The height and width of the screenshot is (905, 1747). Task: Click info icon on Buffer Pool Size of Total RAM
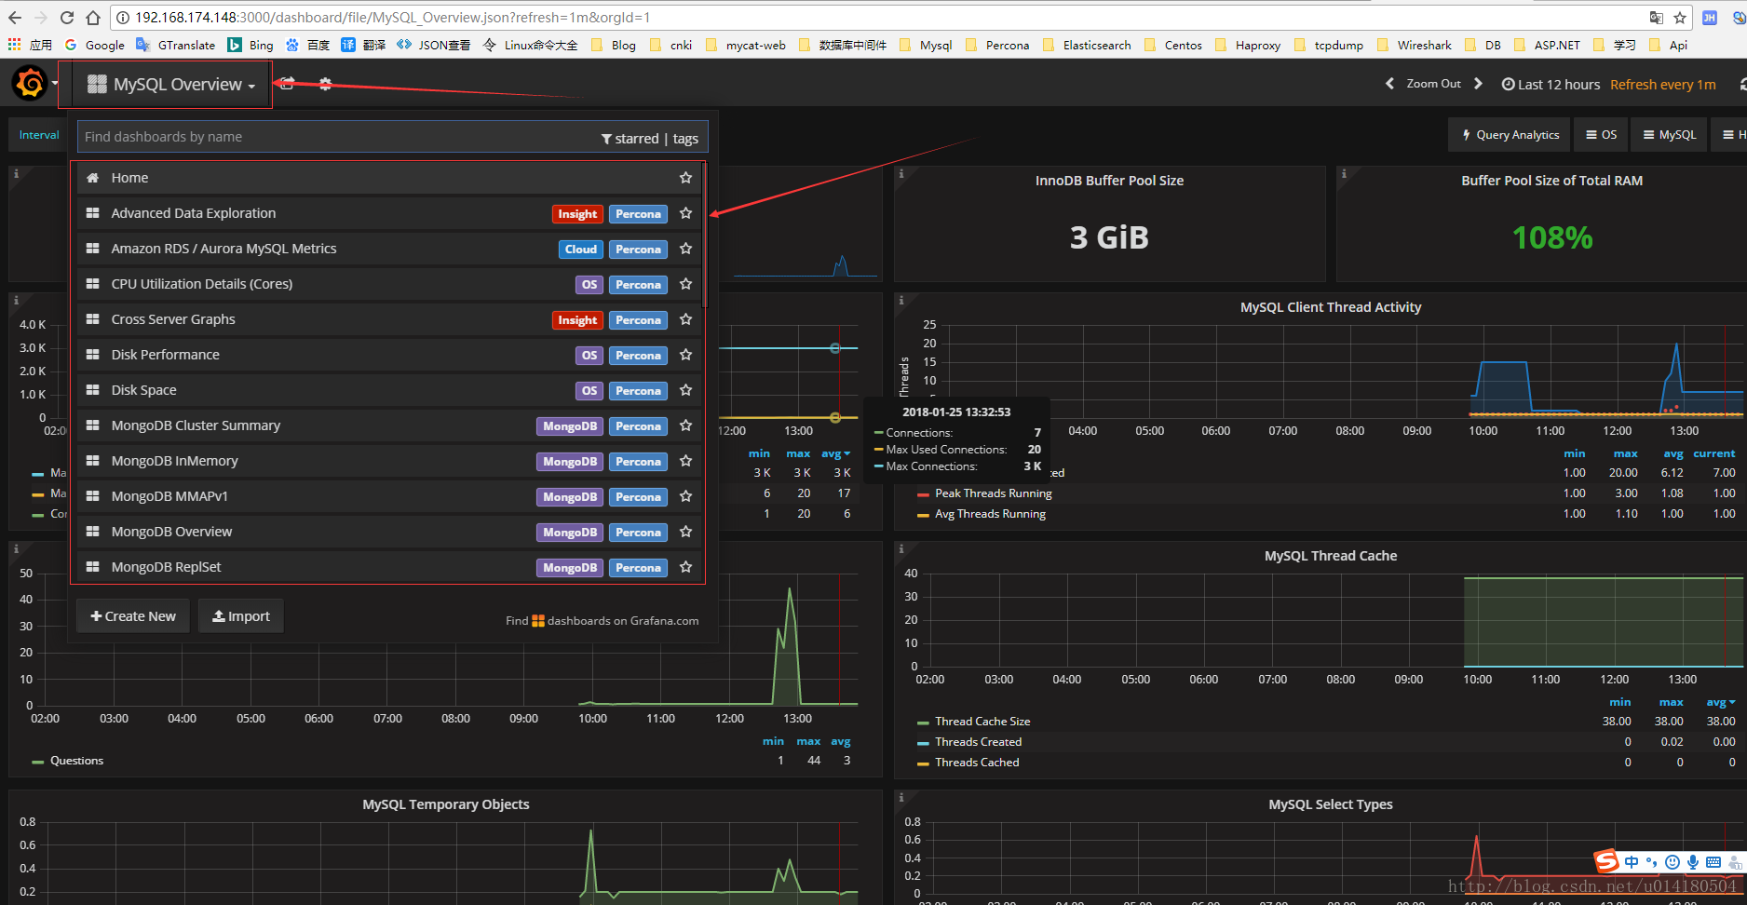(x=1344, y=173)
